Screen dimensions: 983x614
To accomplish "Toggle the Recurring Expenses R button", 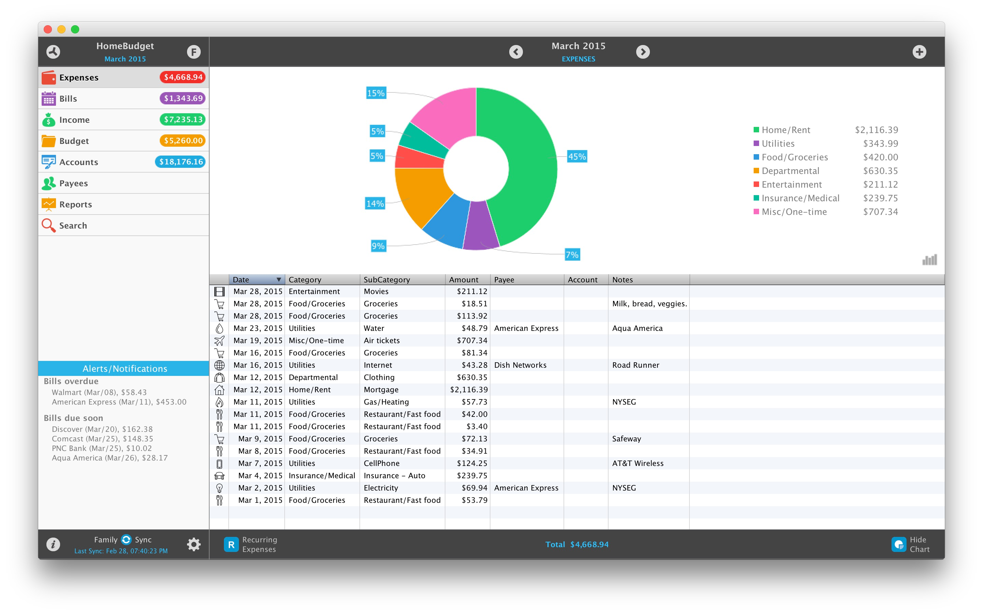I will tap(231, 544).
